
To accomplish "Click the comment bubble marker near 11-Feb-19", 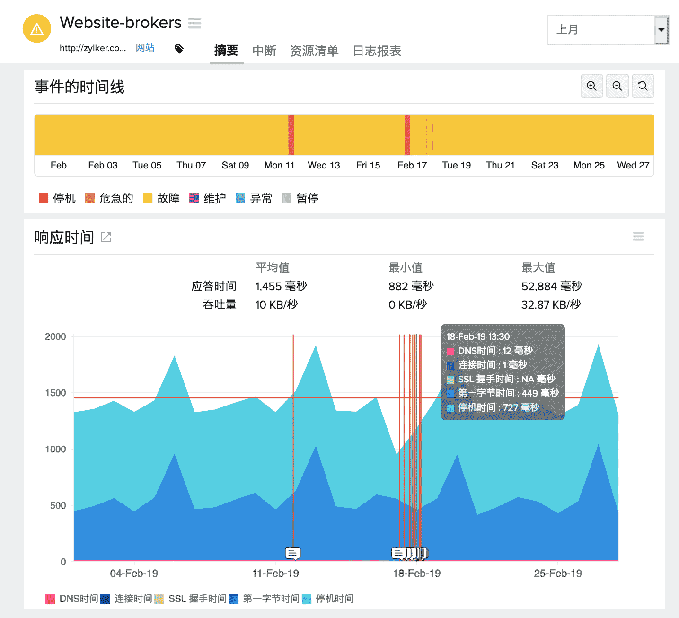I will [x=292, y=553].
